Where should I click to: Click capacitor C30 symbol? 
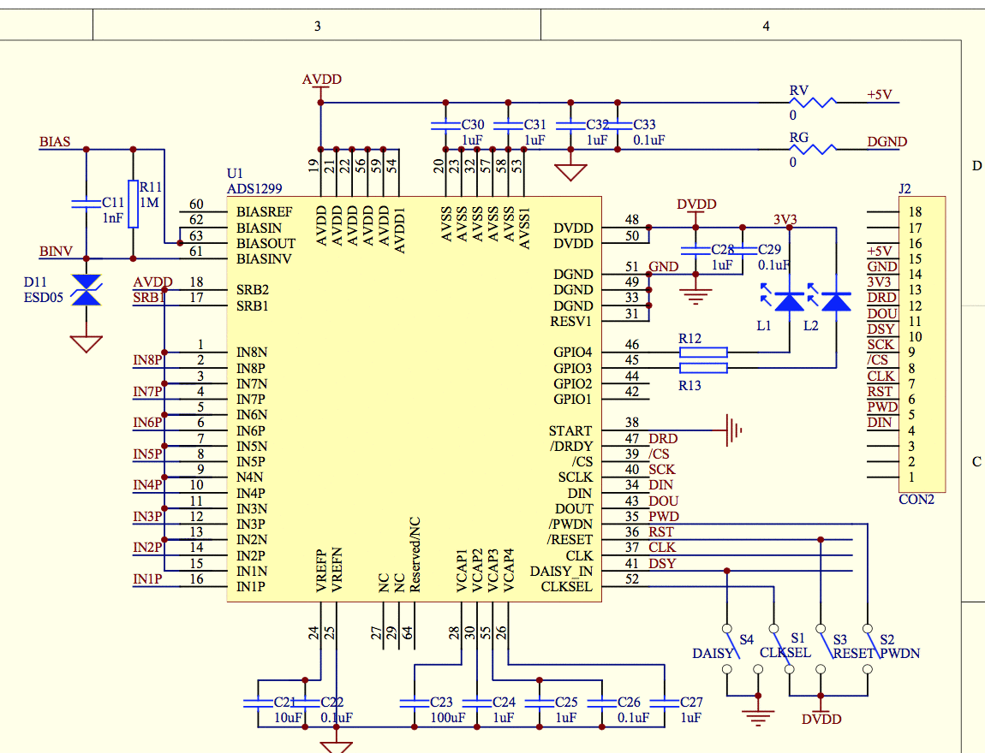pos(445,126)
